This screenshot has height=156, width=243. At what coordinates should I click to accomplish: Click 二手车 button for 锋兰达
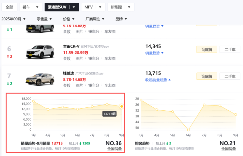point(230,76)
